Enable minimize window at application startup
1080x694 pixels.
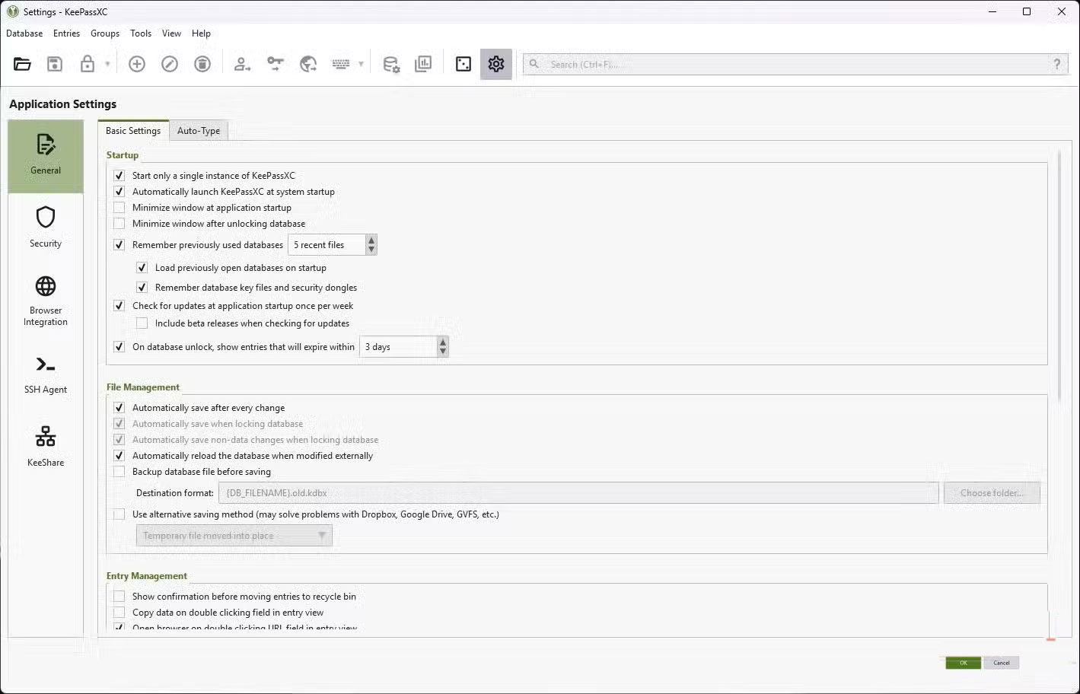(x=119, y=207)
